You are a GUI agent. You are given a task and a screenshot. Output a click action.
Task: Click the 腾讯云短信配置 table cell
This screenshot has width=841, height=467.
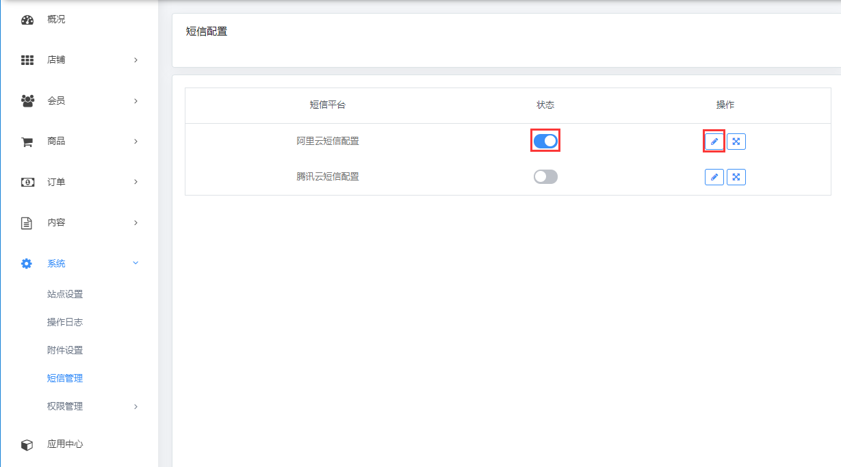328,177
